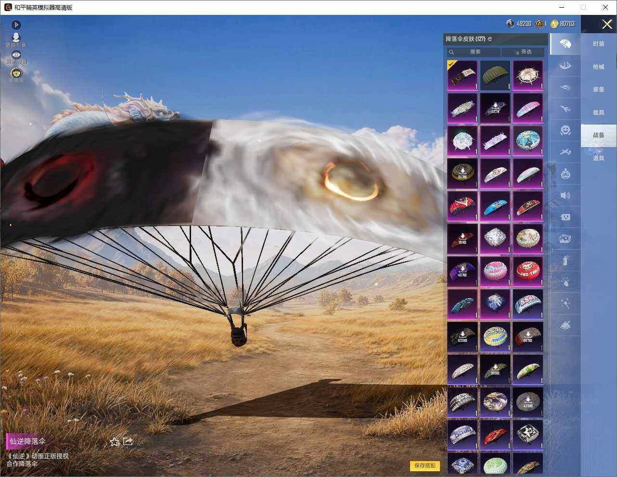
Task: Close the wardrobe with the X icon
Action: click(x=607, y=24)
